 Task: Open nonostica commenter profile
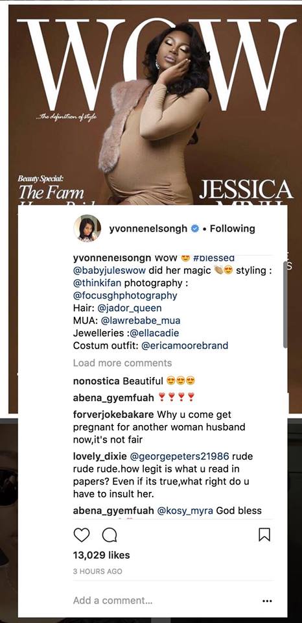click(x=97, y=381)
